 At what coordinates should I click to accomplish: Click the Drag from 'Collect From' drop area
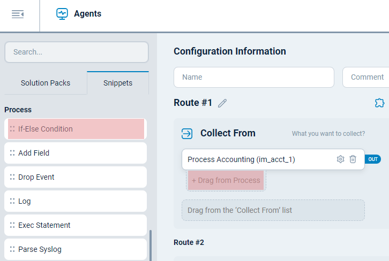point(273,210)
